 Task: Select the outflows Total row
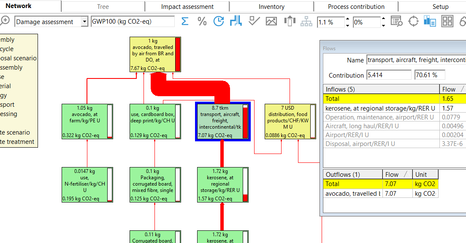(381, 184)
